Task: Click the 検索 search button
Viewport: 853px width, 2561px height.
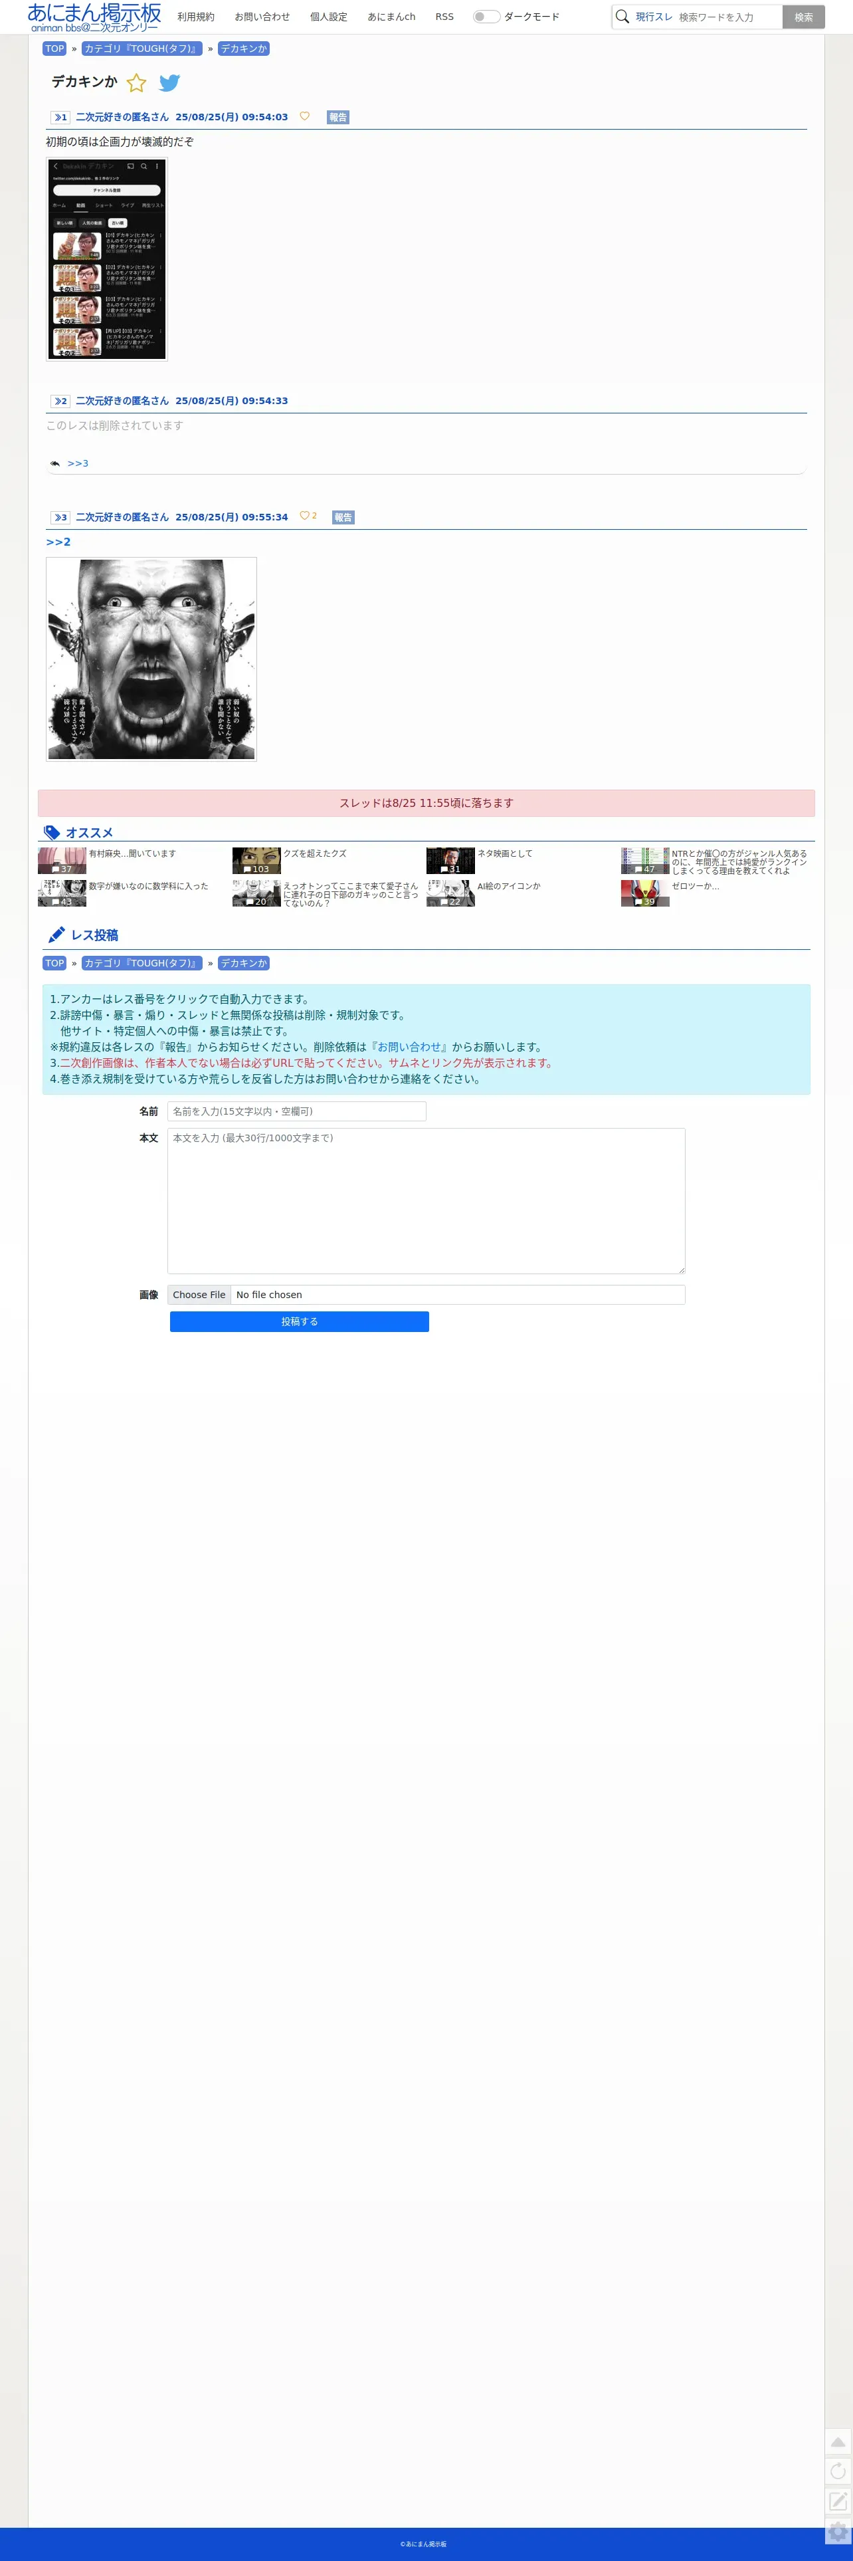Action: click(x=803, y=17)
